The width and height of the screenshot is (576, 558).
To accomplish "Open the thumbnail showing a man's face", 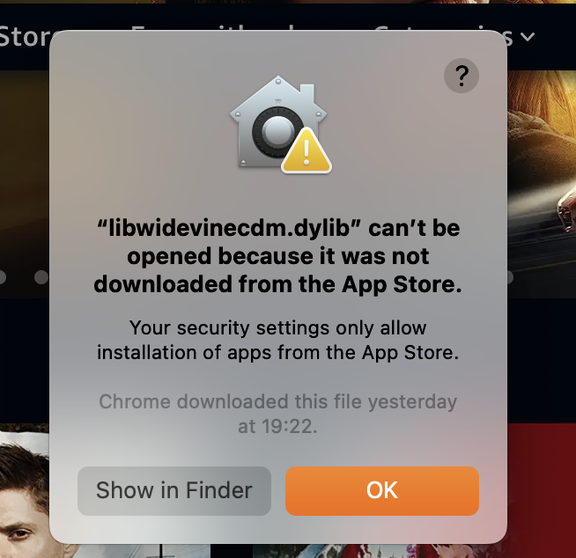I will point(25,490).
